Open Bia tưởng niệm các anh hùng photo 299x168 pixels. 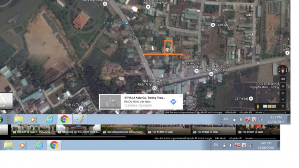[x=124, y=130]
